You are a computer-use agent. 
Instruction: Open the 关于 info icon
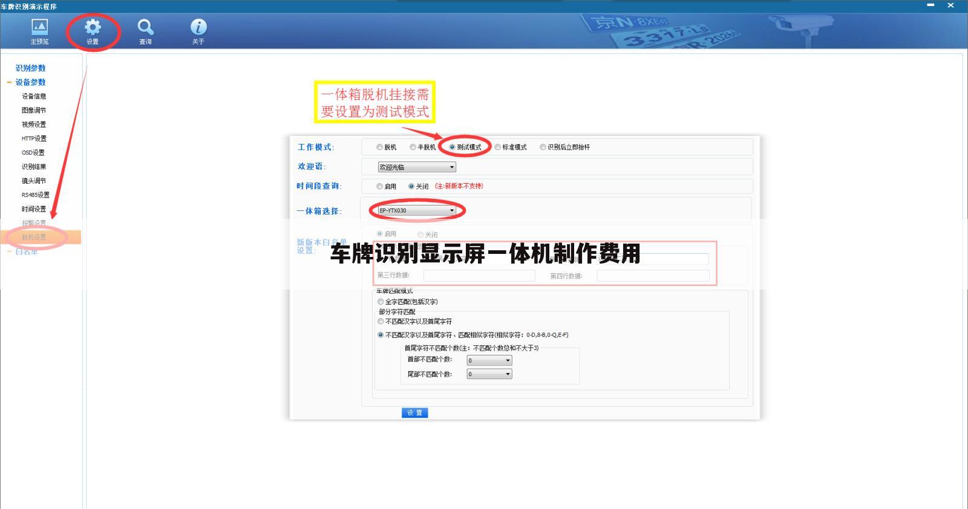click(198, 31)
